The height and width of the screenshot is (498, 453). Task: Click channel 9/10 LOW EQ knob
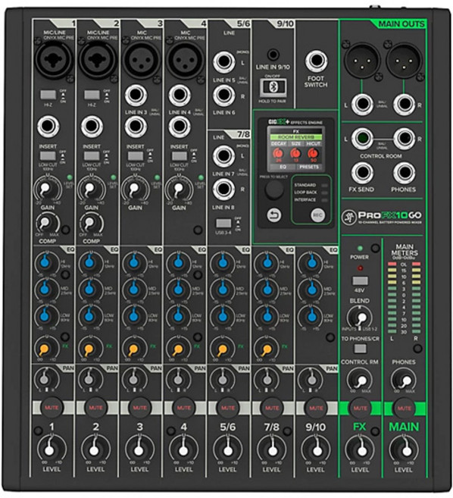coord(311,315)
